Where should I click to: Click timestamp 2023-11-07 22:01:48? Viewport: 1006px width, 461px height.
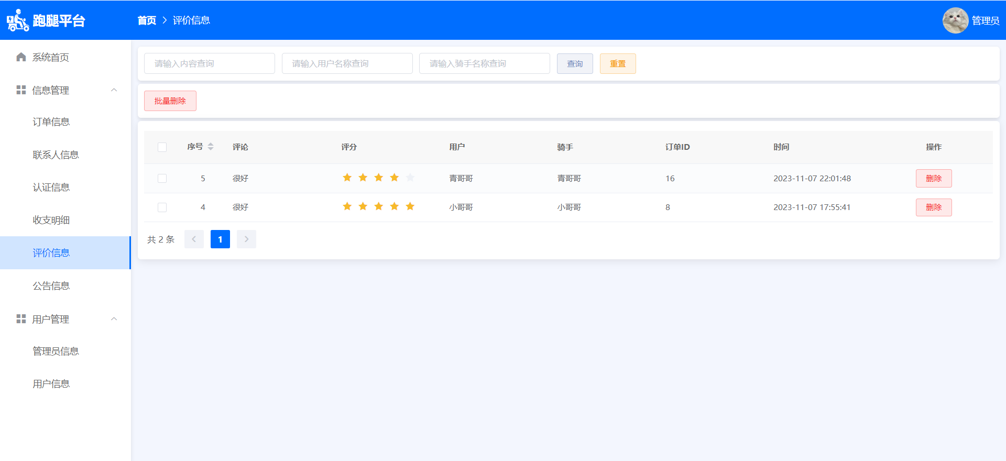pyautogui.click(x=812, y=178)
